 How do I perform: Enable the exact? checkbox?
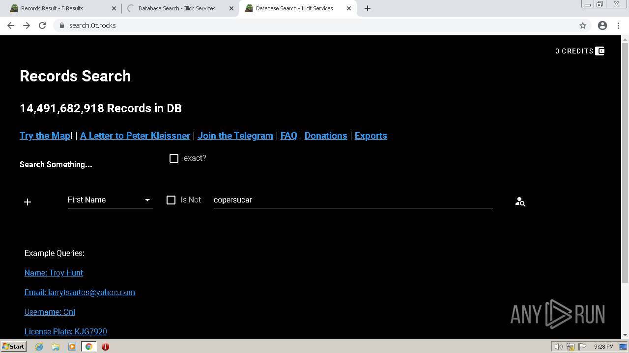tap(174, 158)
